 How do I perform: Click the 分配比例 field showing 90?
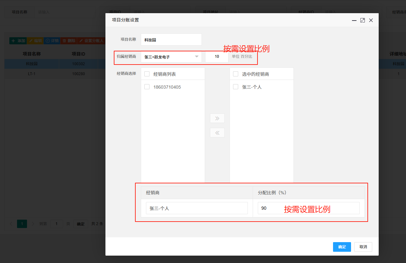pyautogui.click(x=309, y=208)
